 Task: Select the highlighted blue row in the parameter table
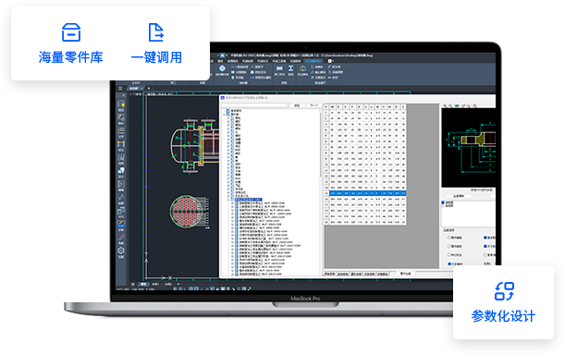[x=365, y=193]
